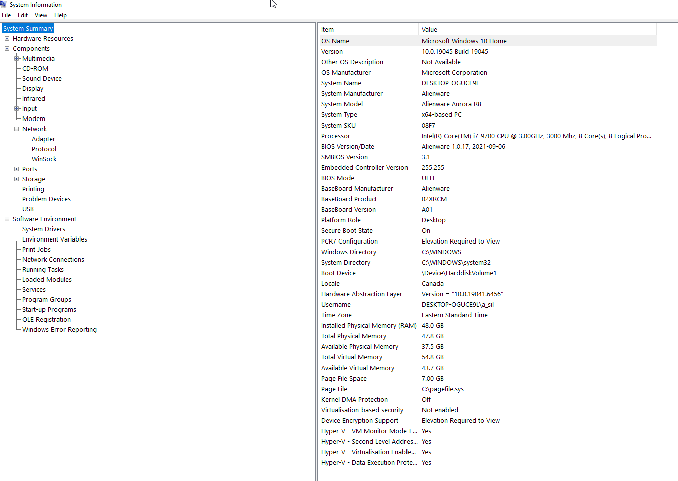Image resolution: width=678 pixels, height=481 pixels.
Task: Expand the Storage node
Action: (17, 179)
